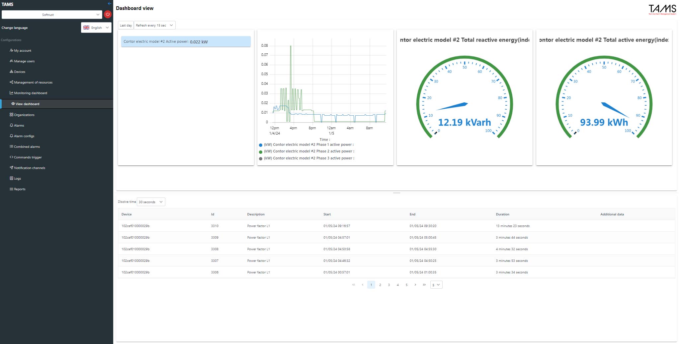This screenshot has width=680, height=344.
Task: Toggle Phase 1 active power legend series
Action: (306, 145)
